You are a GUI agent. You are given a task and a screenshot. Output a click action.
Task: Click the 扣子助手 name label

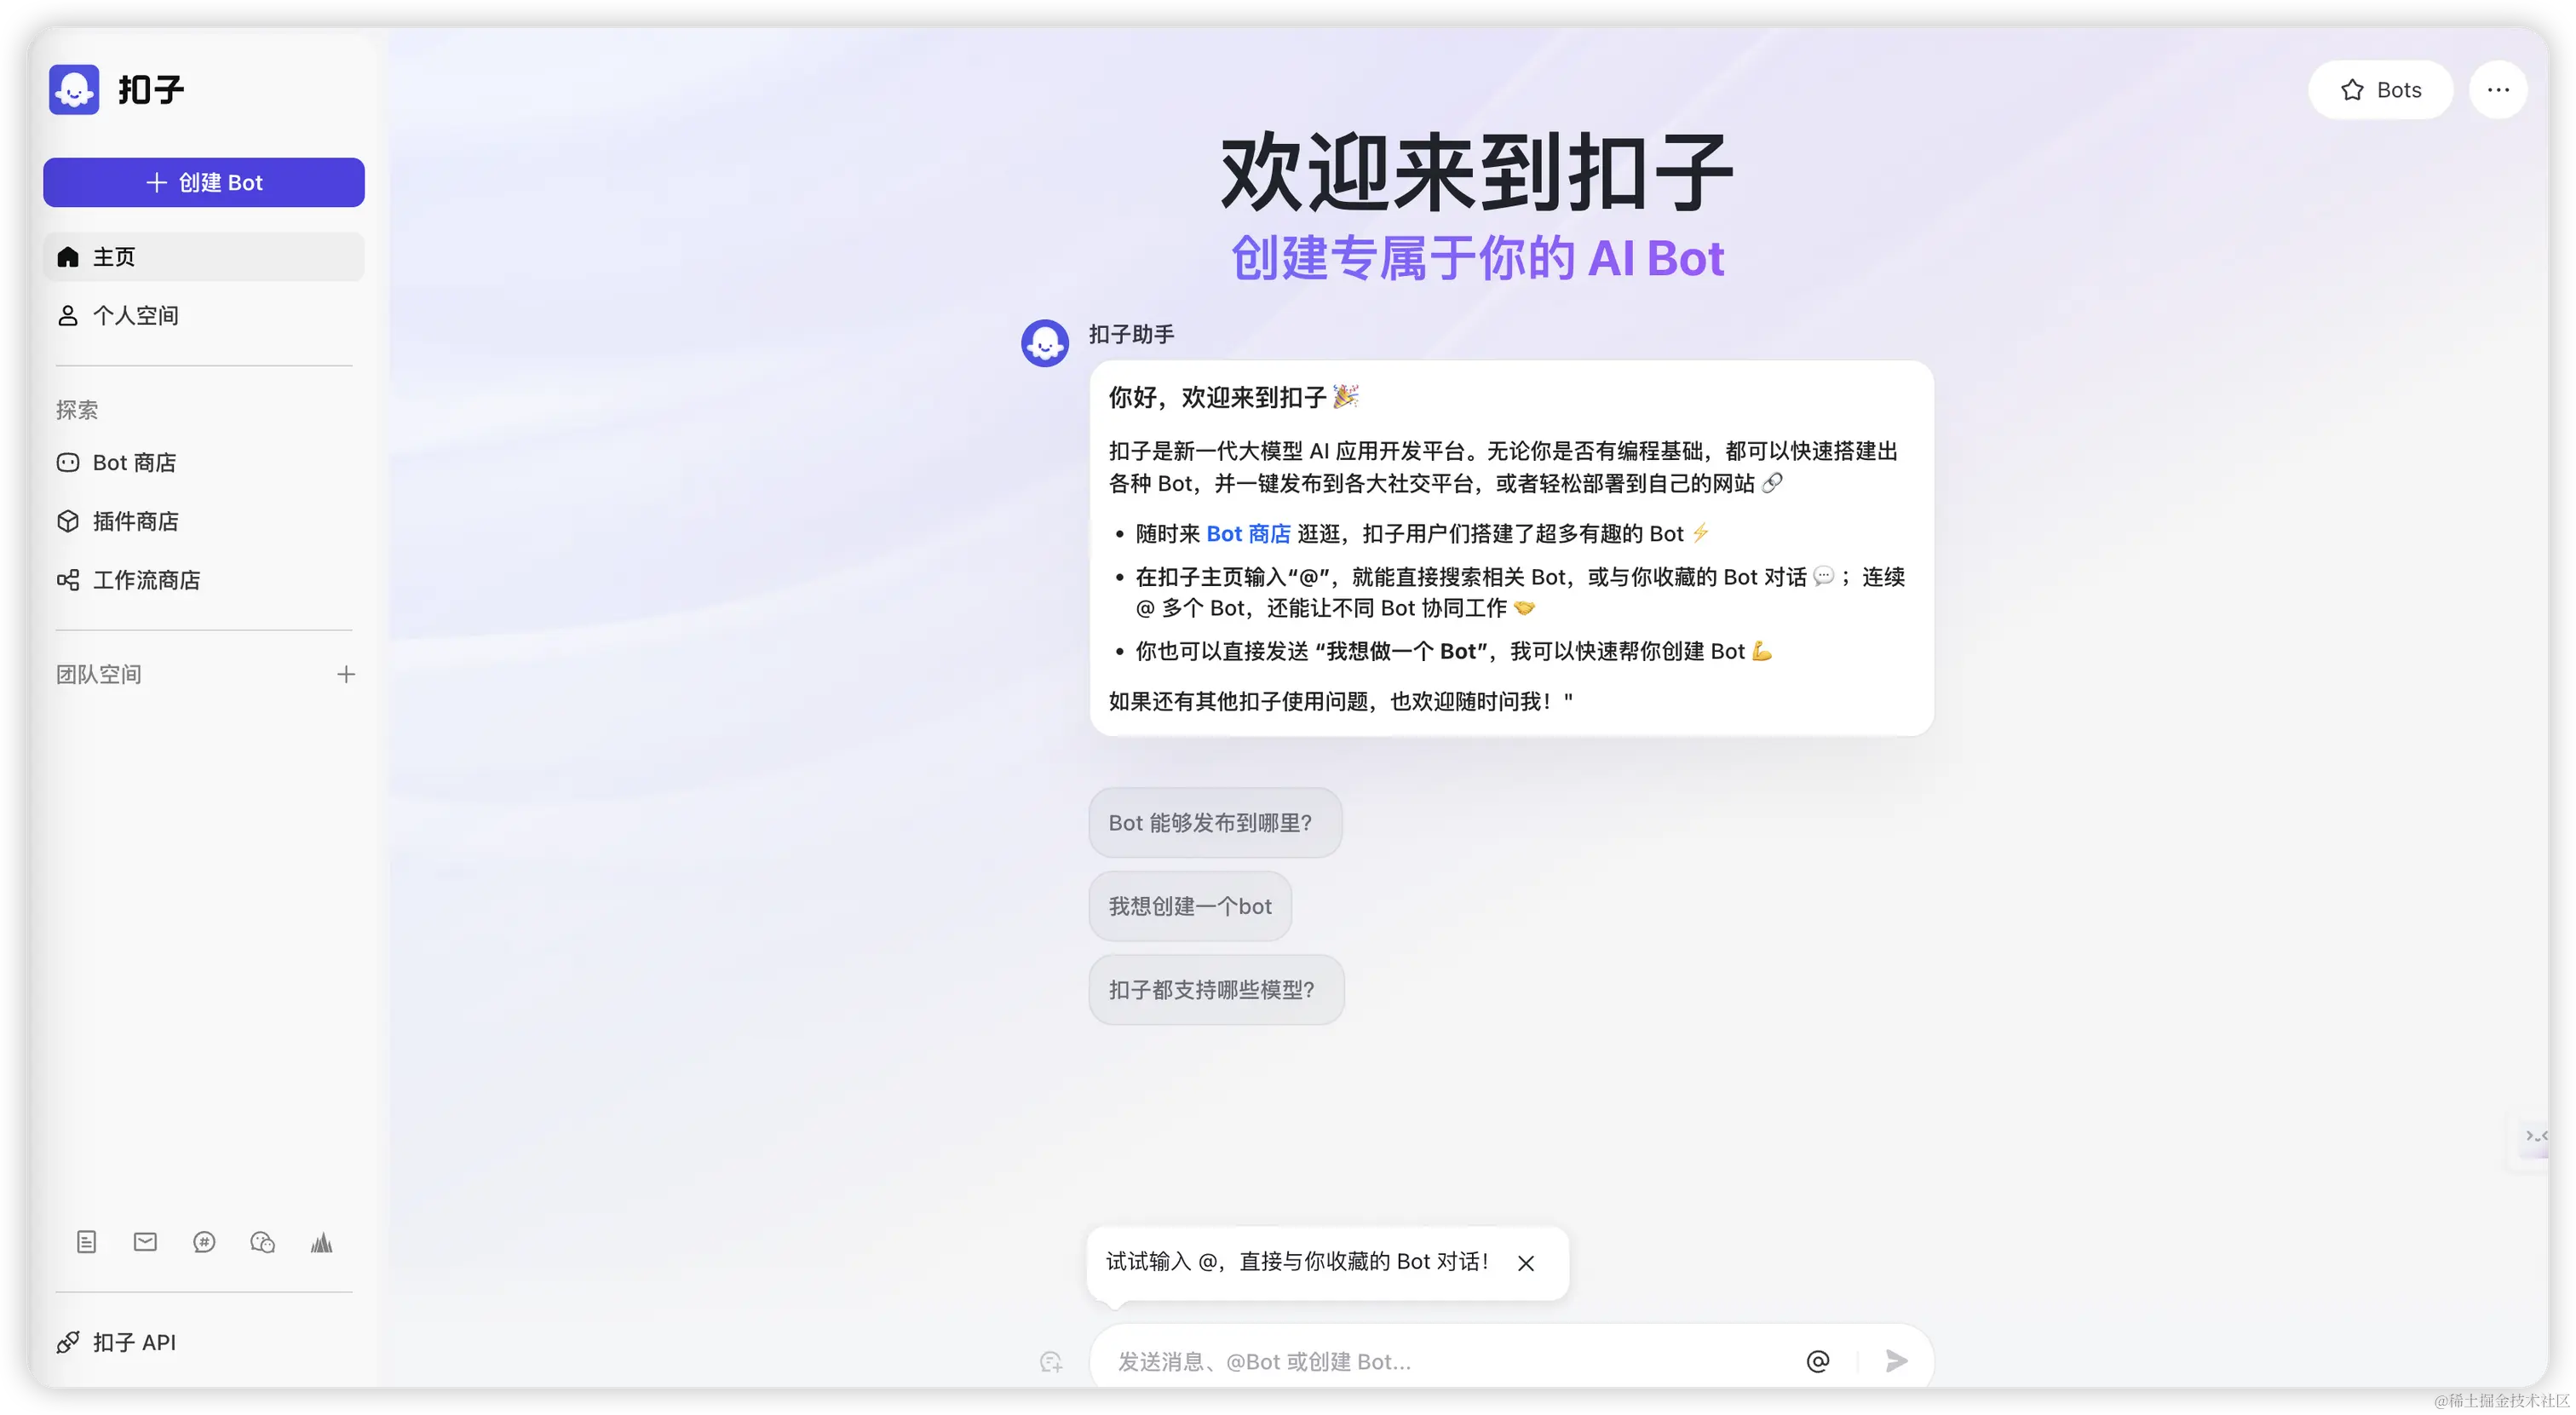tap(1131, 334)
